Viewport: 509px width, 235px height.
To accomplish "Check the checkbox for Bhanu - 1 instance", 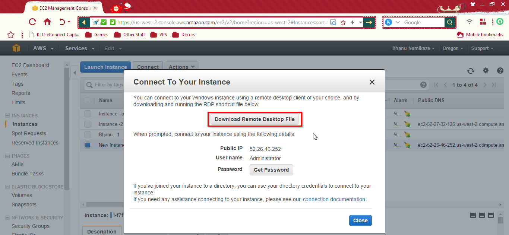I will 88,134.
